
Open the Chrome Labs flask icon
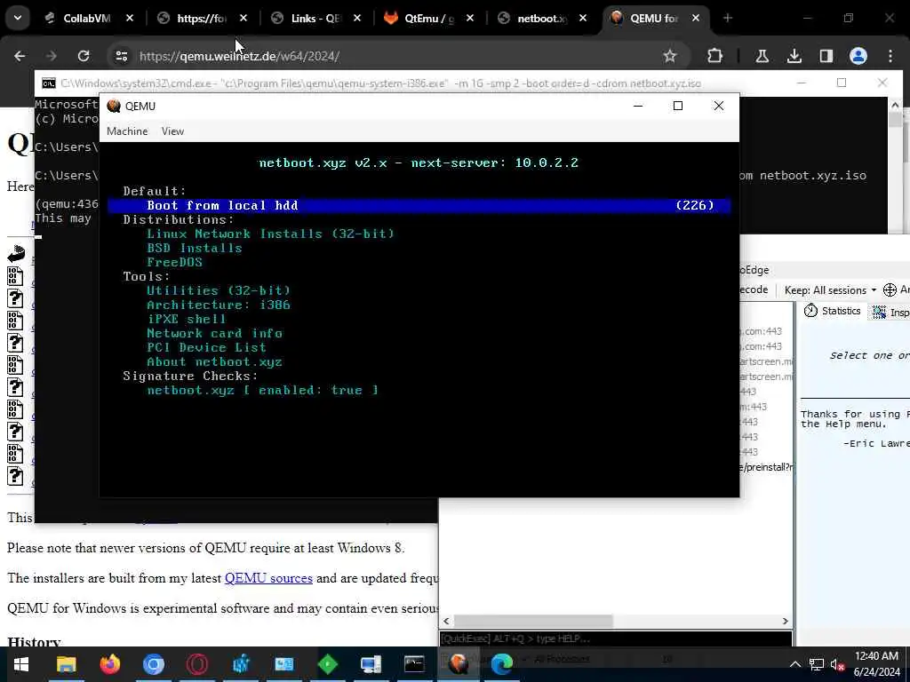[x=762, y=56]
